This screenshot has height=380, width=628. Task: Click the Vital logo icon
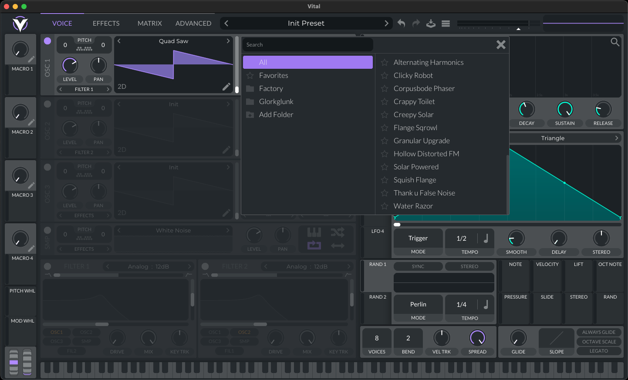(x=20, y=24)
